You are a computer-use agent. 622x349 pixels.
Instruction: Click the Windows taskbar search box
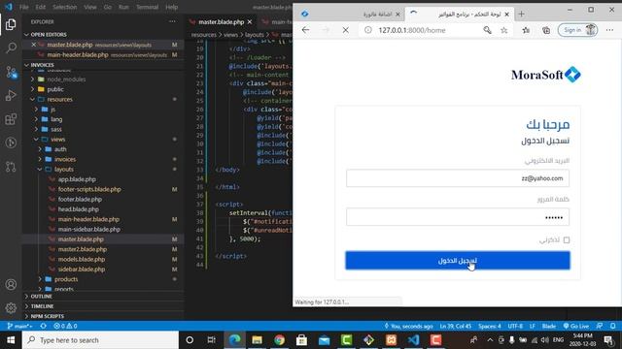coord(100,340)
